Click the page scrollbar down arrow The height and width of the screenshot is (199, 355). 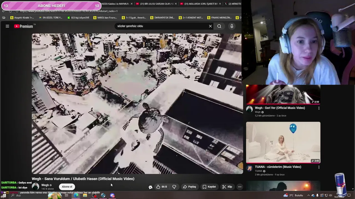(353, 189)
